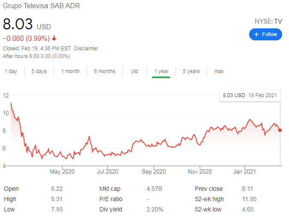Click the P/E ratio label
The height and width of the screenshot is (220, 289).
click(111, 199)
